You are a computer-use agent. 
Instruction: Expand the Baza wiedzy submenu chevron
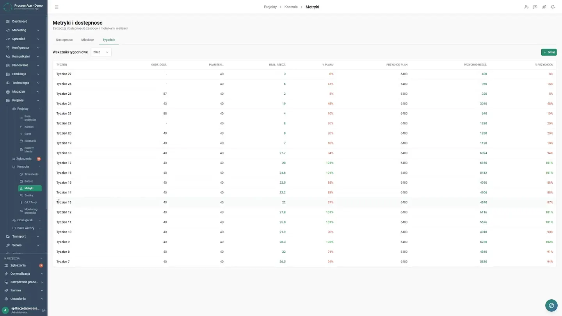pos(40,228)
